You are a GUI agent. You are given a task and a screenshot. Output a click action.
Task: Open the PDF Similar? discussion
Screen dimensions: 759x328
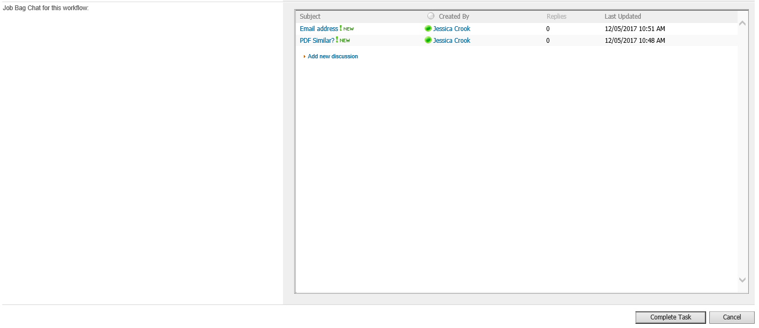pos(317,41)
